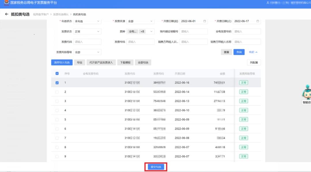Image resolution: width=311 pixels, height=172 pixels.
Task: Navigate to 发票勾选确认 breadcrumb item
Action: point(60,14)
